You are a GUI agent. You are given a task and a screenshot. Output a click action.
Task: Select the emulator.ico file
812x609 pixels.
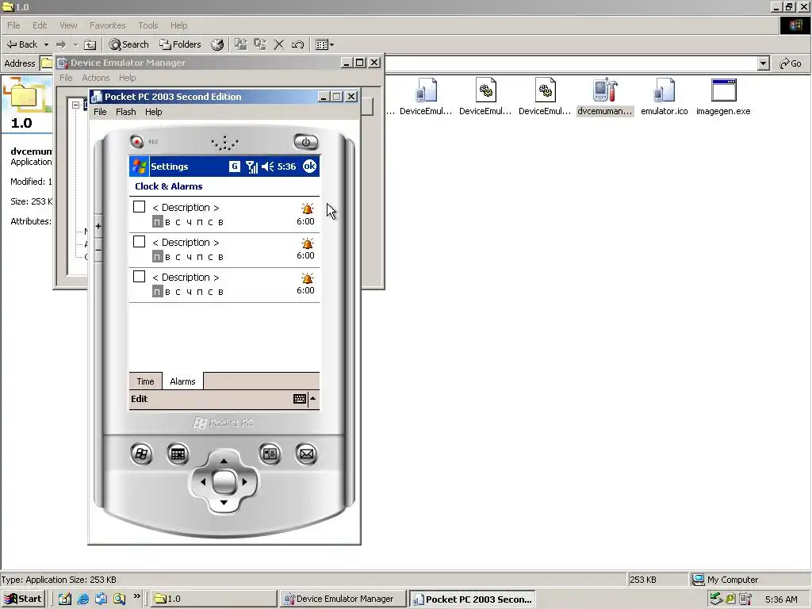coord(665,97)
